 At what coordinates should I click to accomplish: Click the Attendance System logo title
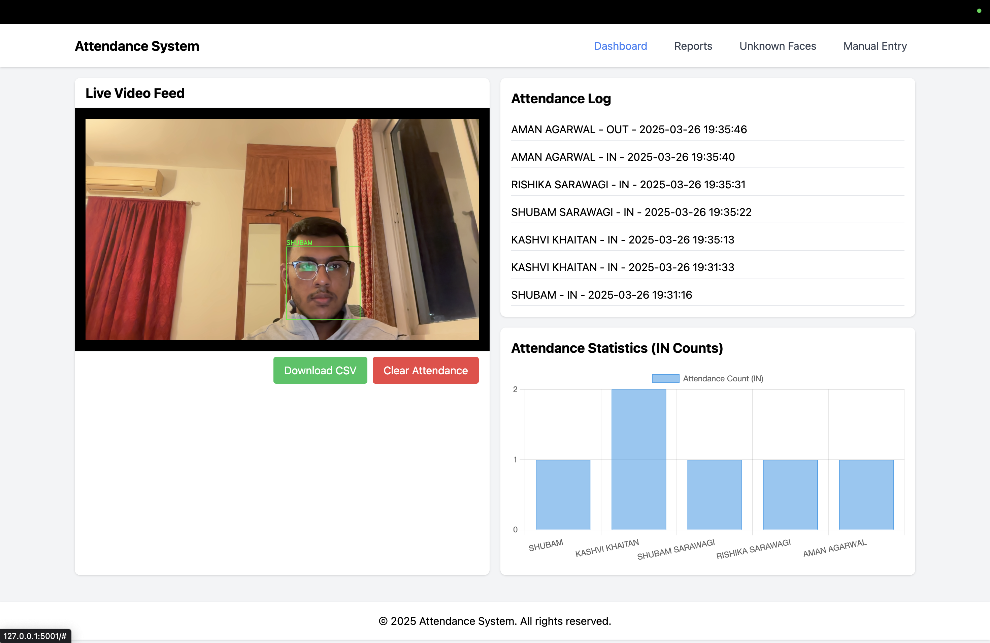tap(136, 46)
